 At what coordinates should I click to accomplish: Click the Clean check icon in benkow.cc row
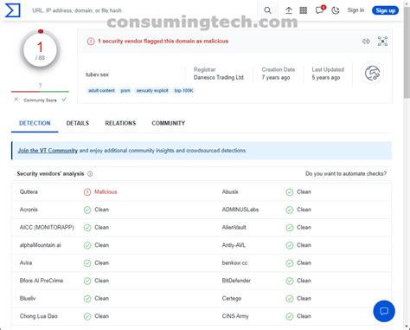[290, 263]
